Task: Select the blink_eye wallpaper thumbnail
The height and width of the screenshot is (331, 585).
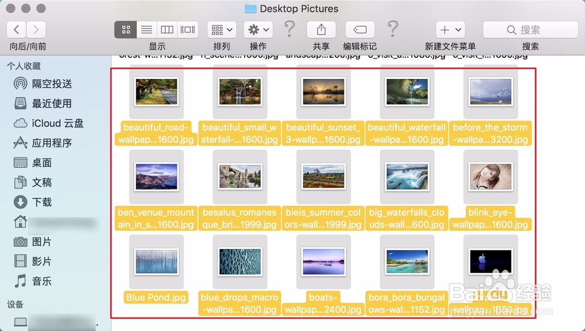Action: 491,177
